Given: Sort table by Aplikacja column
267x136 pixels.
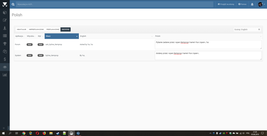Looking at the screenshot, I should pos(19,36).
